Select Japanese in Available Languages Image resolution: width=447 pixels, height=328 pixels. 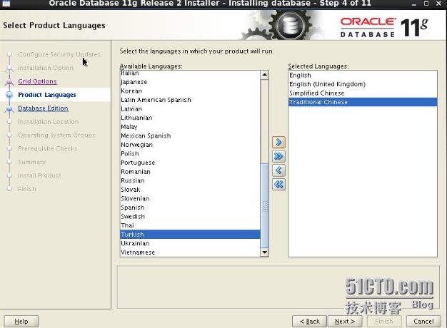click(x=190, y=82)
